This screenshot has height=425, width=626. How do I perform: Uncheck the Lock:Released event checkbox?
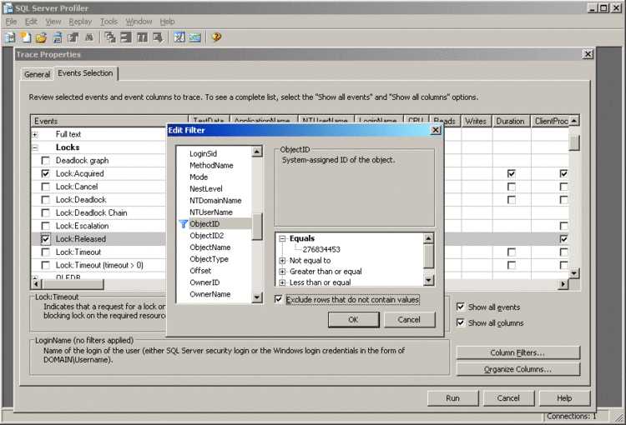(46, 239)
